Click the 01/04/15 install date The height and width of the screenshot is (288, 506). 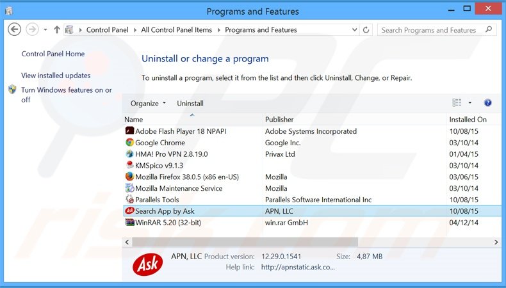pos(463,154)
